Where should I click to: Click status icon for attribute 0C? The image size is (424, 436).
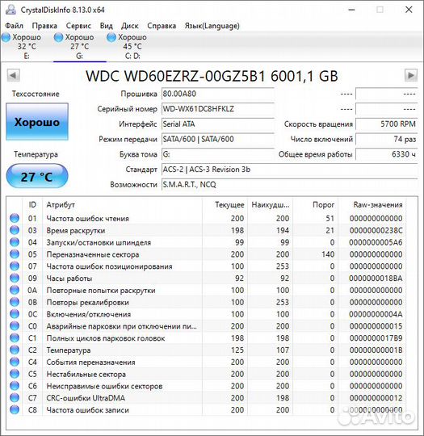(15, 314)
